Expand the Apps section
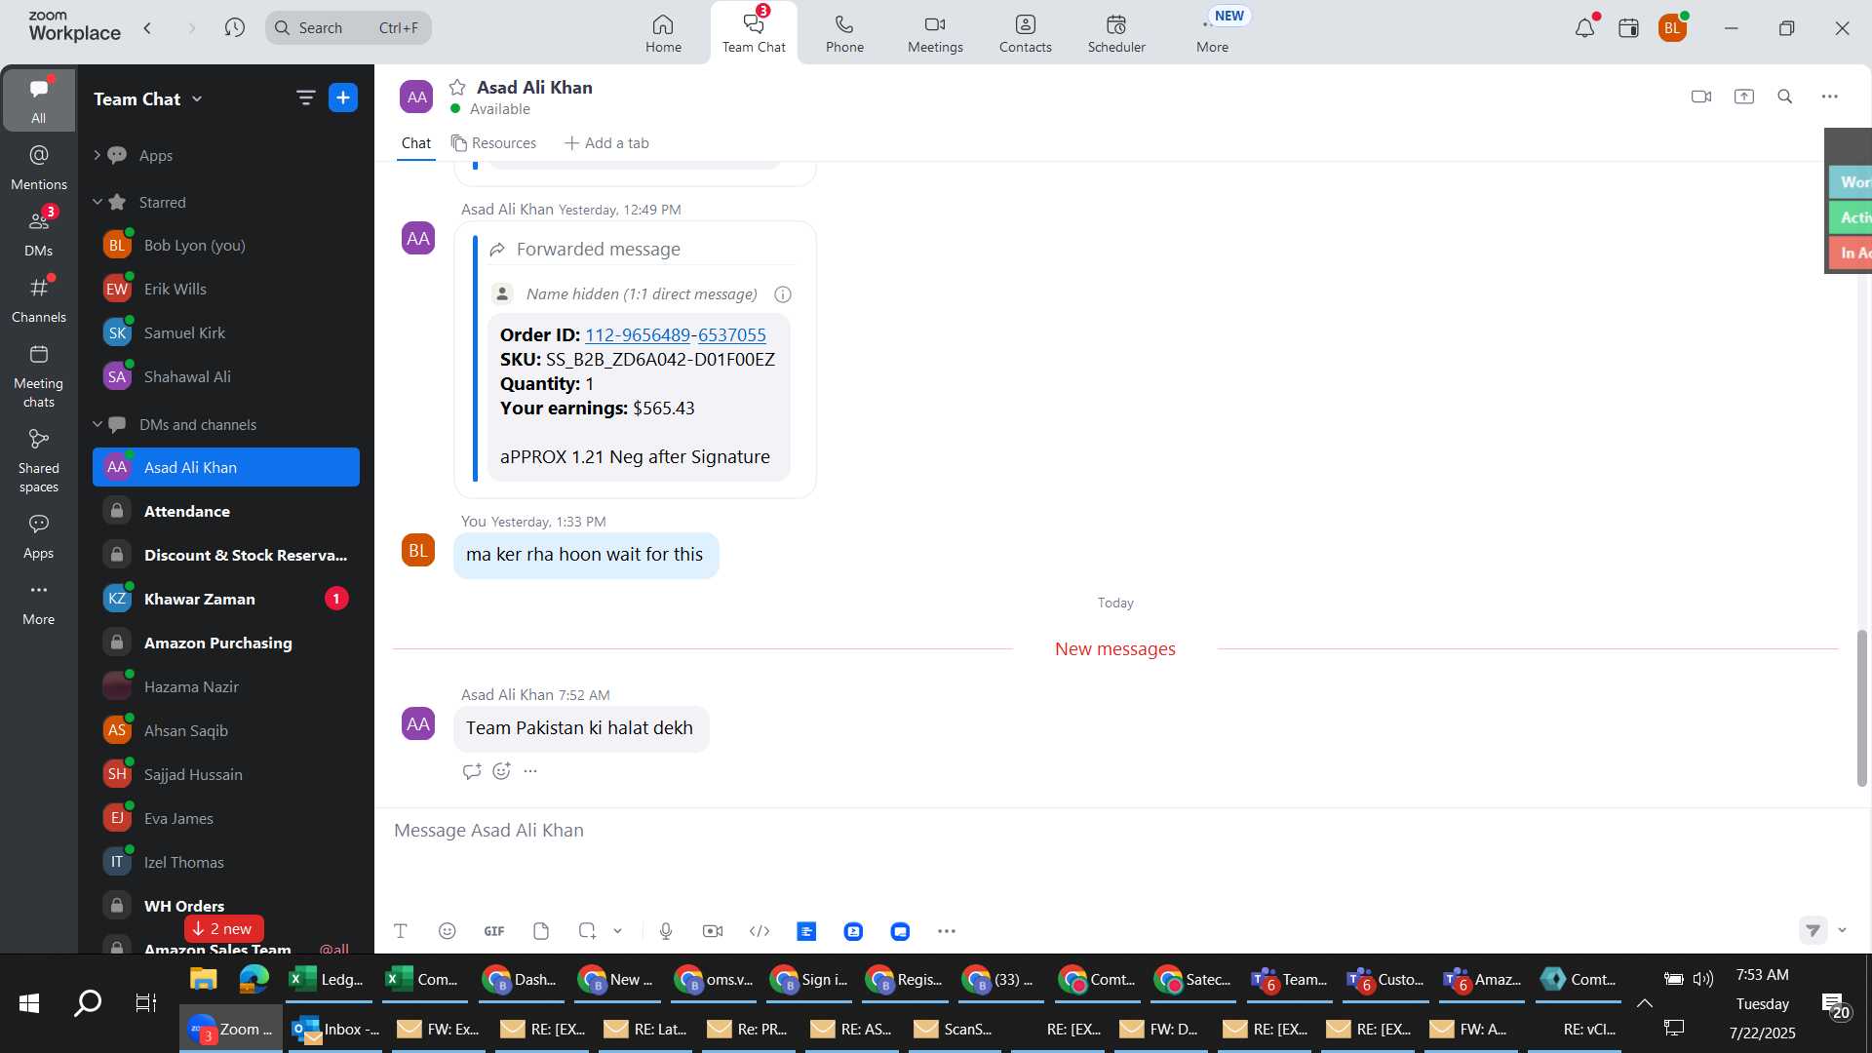This screenshot has width=1872, height=1053. tap(97, 155)
